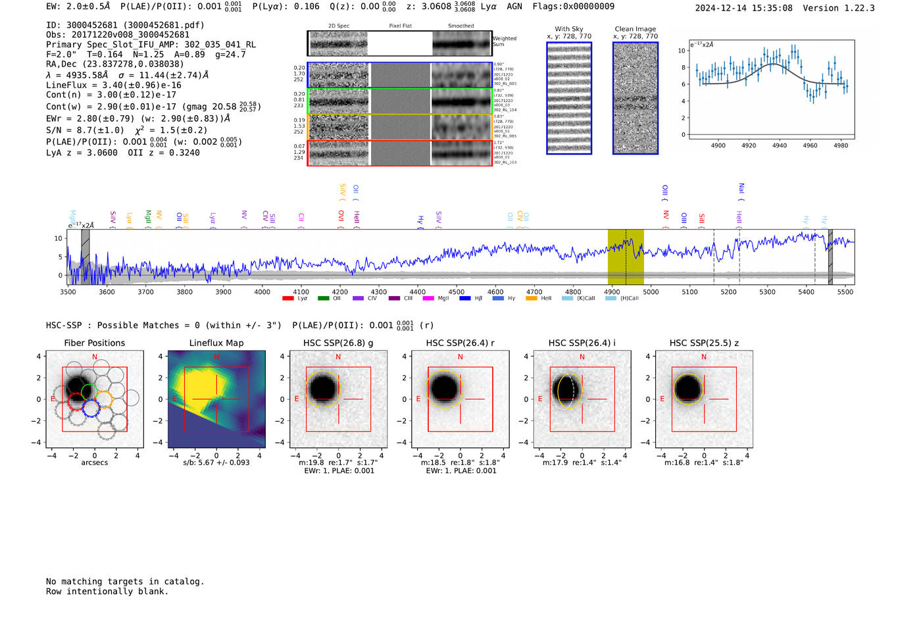Click the 's/b: 5.67 +/- 0.093' caption
The height and width of the screenshot is (627, 921).
click(216, 463)
